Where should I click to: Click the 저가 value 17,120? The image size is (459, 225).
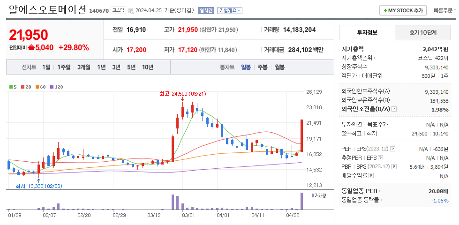[x=188, y=50]
